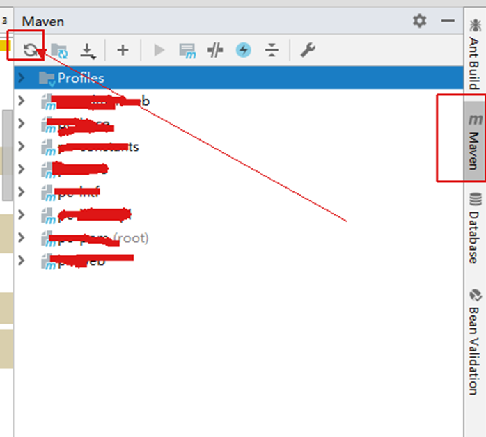Toggle offline mode lightning icon
Screen dimensions: 486x437
click(243, 50)
